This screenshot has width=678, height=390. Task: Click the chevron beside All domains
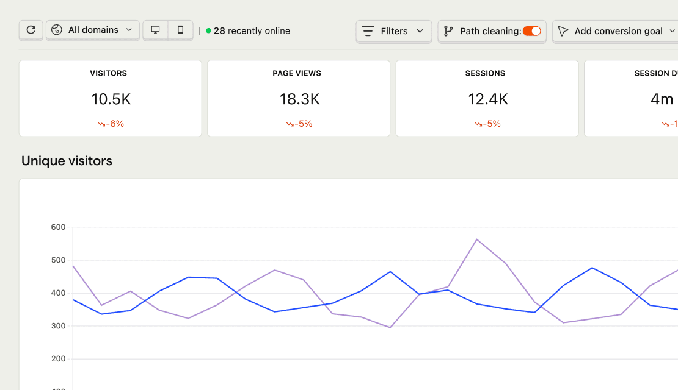click(x=129, y=30)
